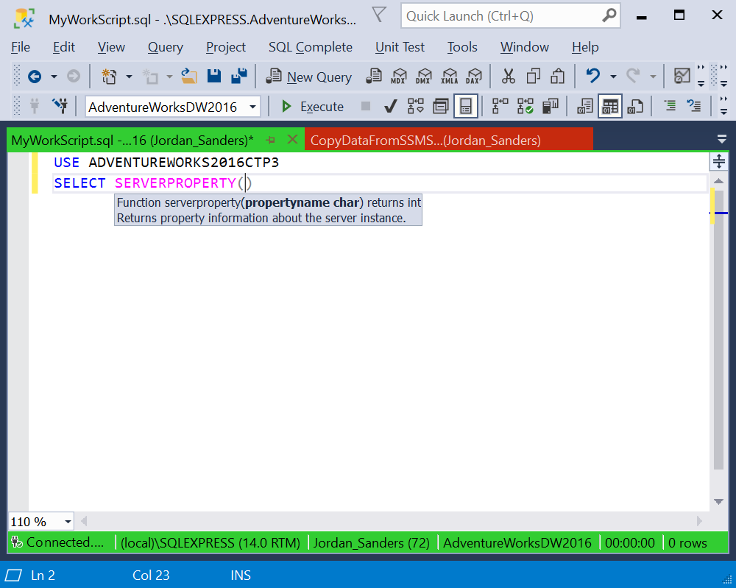Screen dimensions: 736x588
Task: Click the vertical scrollbar up arrow
Action: click(718, 181)
